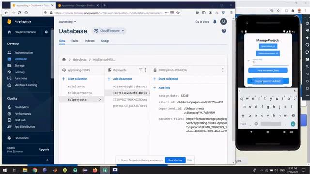The height and width of the screenshot is (174, 310).
Task: Click emulator power button
Action: point(307,23)
